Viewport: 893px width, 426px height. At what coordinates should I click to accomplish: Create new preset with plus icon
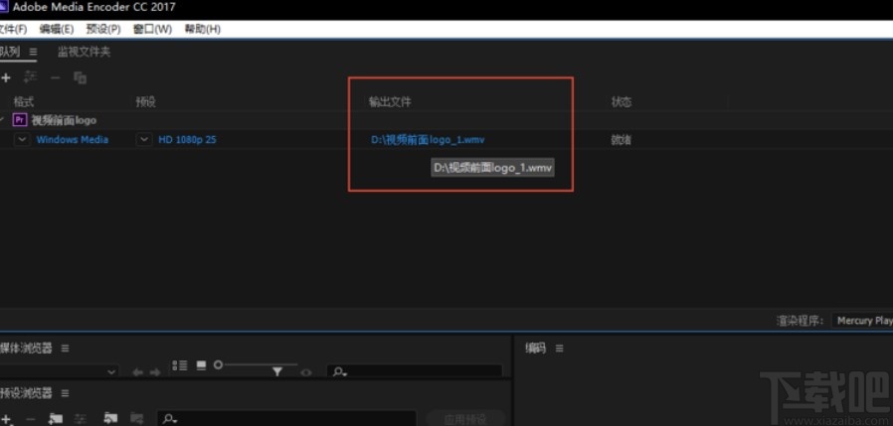(6, 419)
